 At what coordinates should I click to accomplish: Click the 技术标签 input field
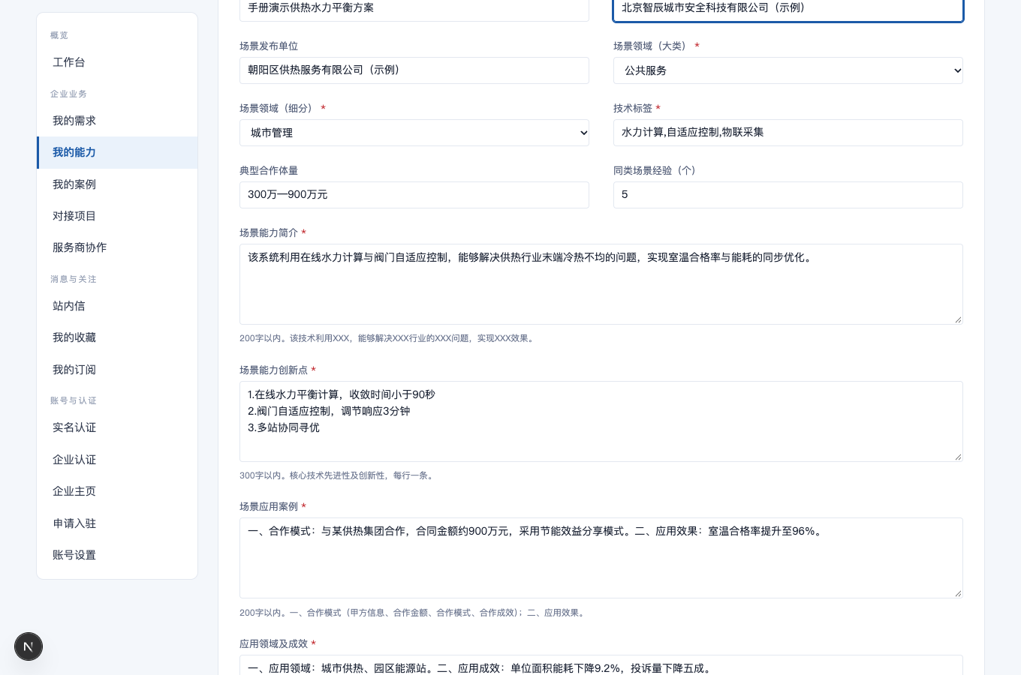(x=788, y=133)
